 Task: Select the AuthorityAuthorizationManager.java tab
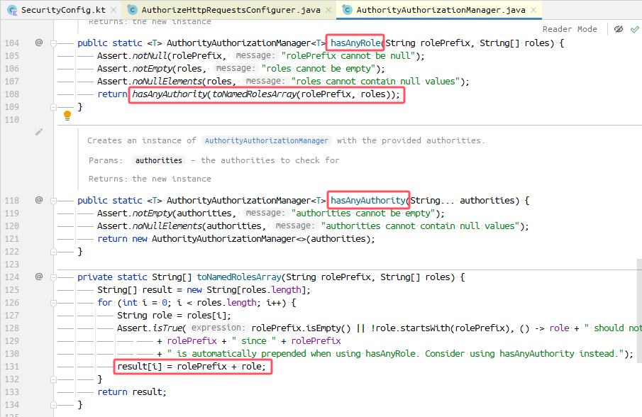tap(441, 10)
